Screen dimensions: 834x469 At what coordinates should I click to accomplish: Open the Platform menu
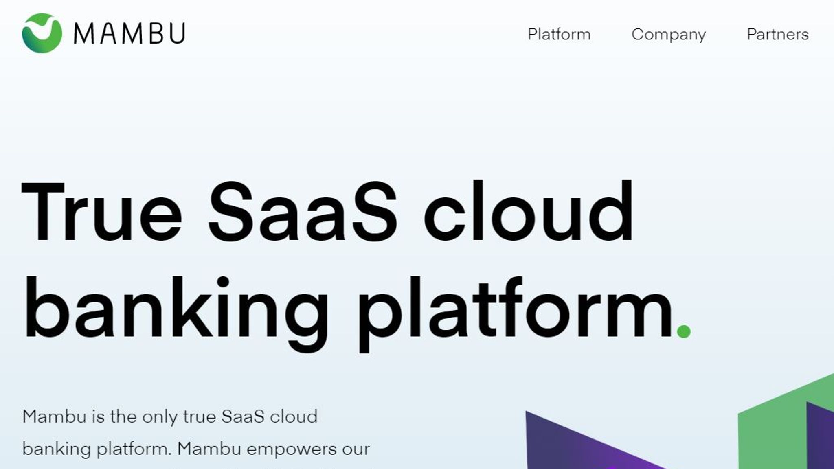[x=559, y=34]
